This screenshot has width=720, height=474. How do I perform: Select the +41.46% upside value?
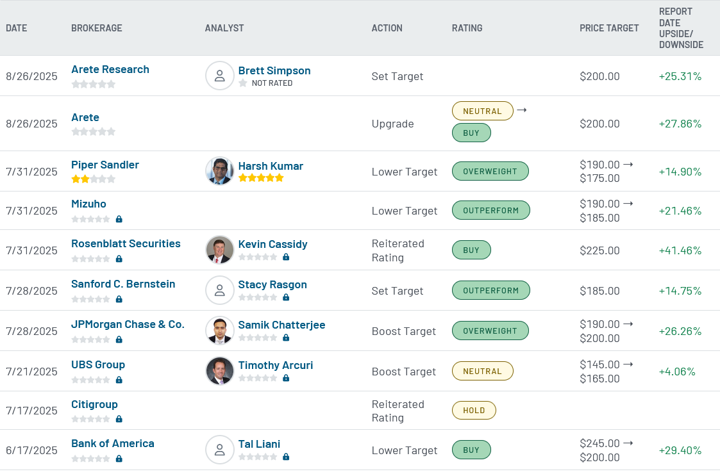click(x=680, y=250)
